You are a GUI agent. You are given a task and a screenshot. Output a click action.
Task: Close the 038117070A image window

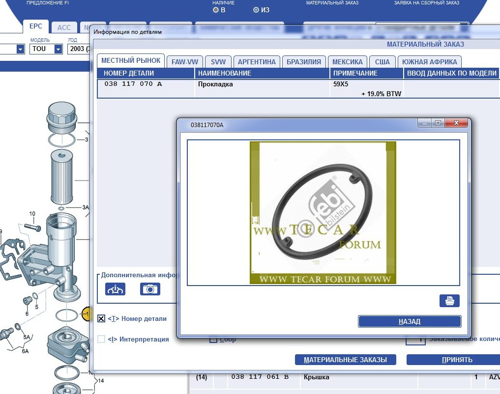point(456,123)
